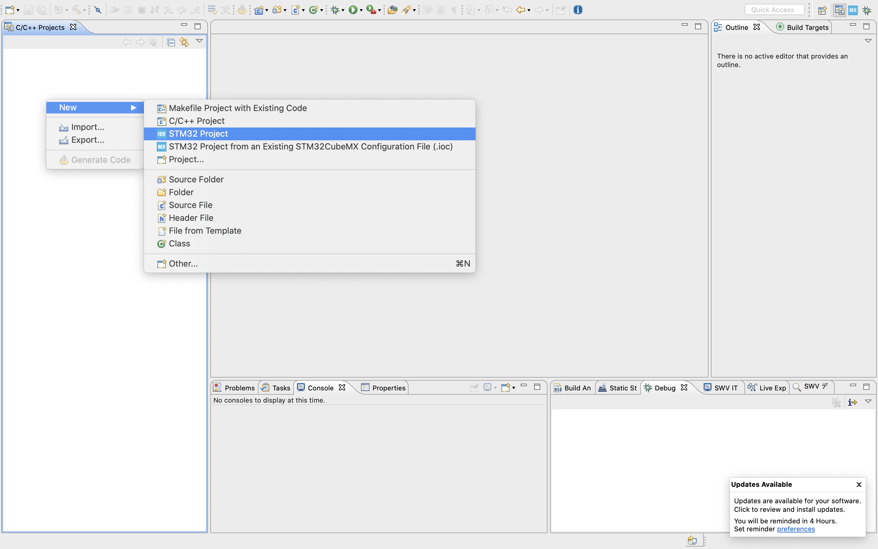Switch to STM32CubeMX perspective icon
The height and width of the screenshot is (549, 878).
tap(853, 10)
